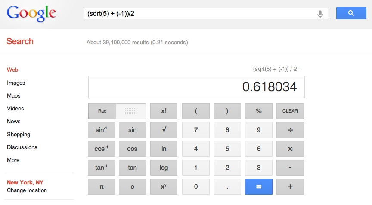Click the calculator result display
The image size is (372, 205).
coord(196,87)
